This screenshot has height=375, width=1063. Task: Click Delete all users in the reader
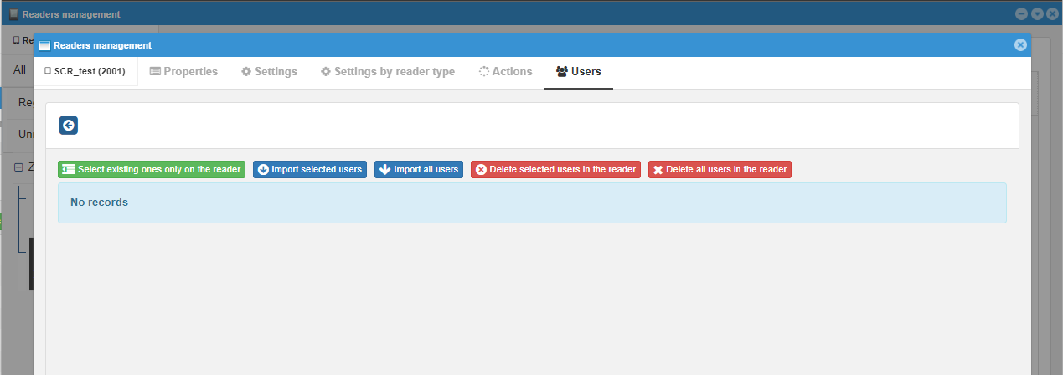(720, 169)
